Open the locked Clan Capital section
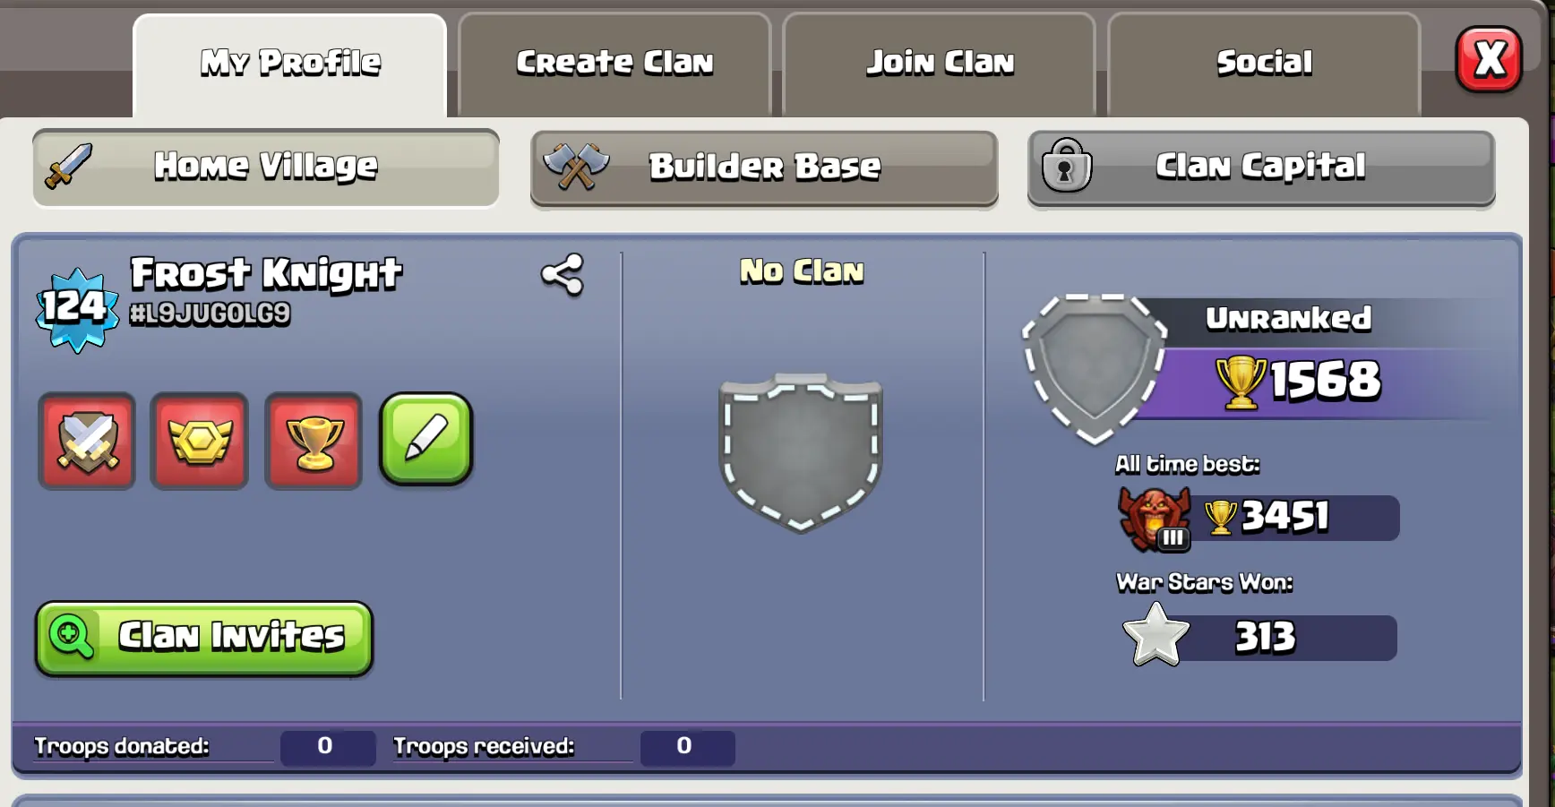Image resolution: width=1555 pixels, height=807 pixels. coord(1261,167)
